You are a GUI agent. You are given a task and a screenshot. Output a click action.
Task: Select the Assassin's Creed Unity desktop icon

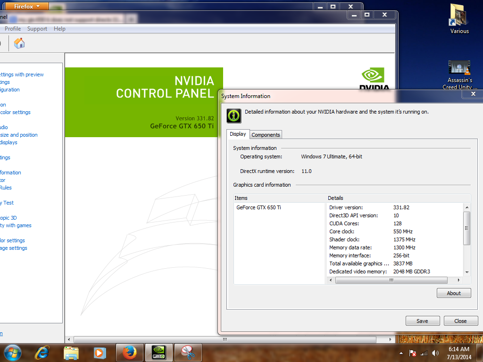[x=459, y=75]
